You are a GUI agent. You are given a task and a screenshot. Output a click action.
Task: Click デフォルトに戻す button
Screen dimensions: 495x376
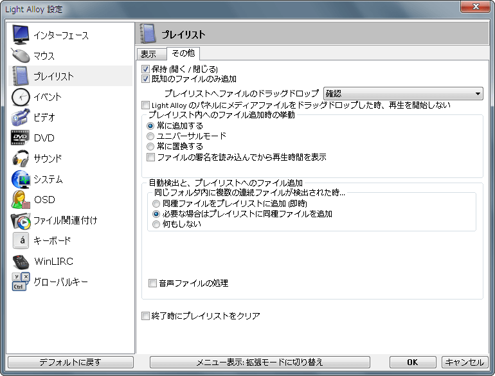tap(71, 362)
